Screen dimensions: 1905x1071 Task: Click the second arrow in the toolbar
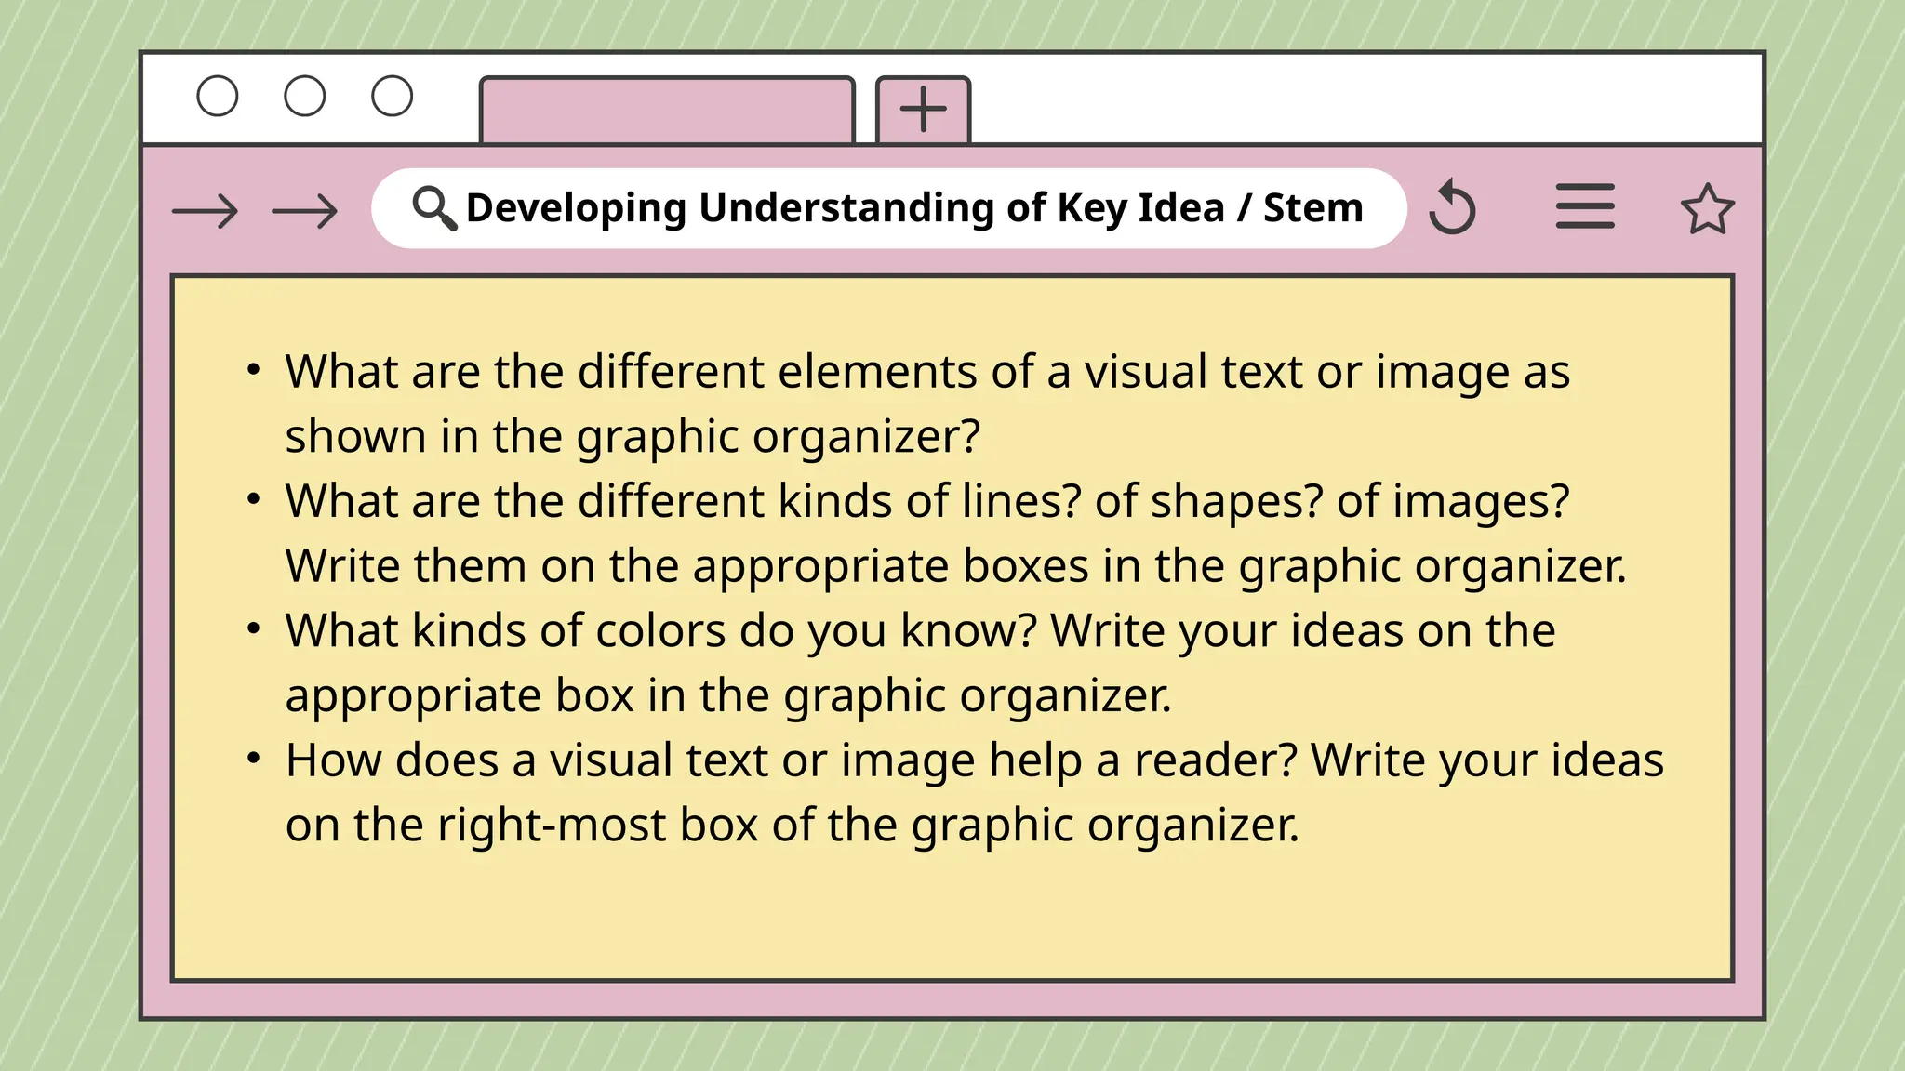305,211
